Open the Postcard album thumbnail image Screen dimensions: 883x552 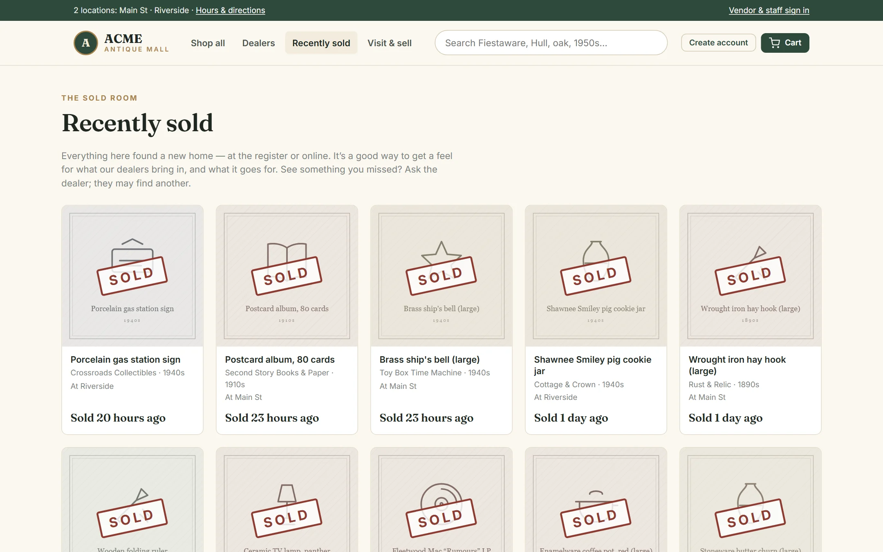point(287,276)
